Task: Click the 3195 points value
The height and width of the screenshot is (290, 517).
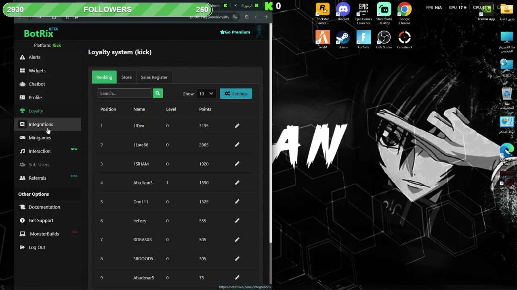Action: 204,126
